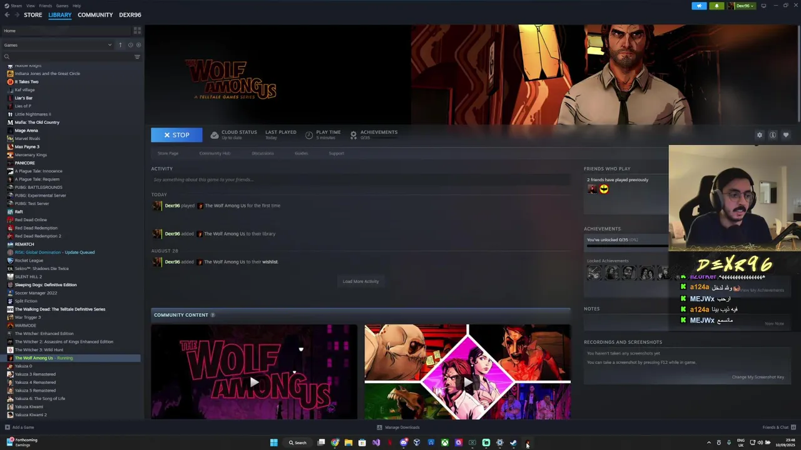The image size is (801, 450).
Task: Toggle the ready-to-play filter icon
Action: click(138, 45)
